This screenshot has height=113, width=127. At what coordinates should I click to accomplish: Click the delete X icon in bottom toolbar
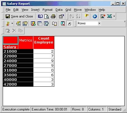14,31
